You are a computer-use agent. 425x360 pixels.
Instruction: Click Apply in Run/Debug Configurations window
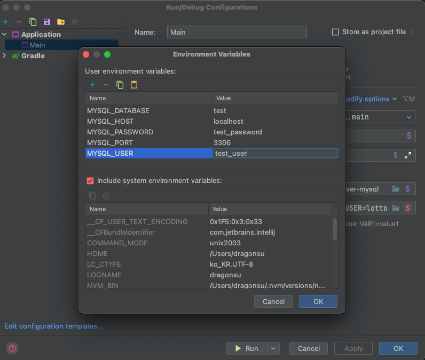353,348
